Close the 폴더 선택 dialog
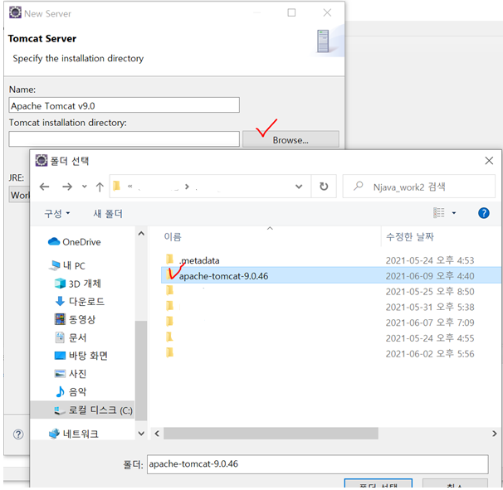 coord(489,161)
